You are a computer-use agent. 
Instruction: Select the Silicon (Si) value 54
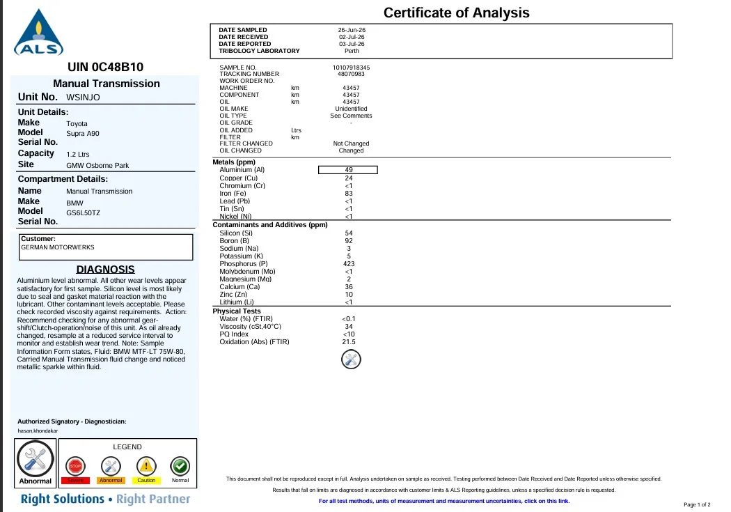(x=349, y=233)
